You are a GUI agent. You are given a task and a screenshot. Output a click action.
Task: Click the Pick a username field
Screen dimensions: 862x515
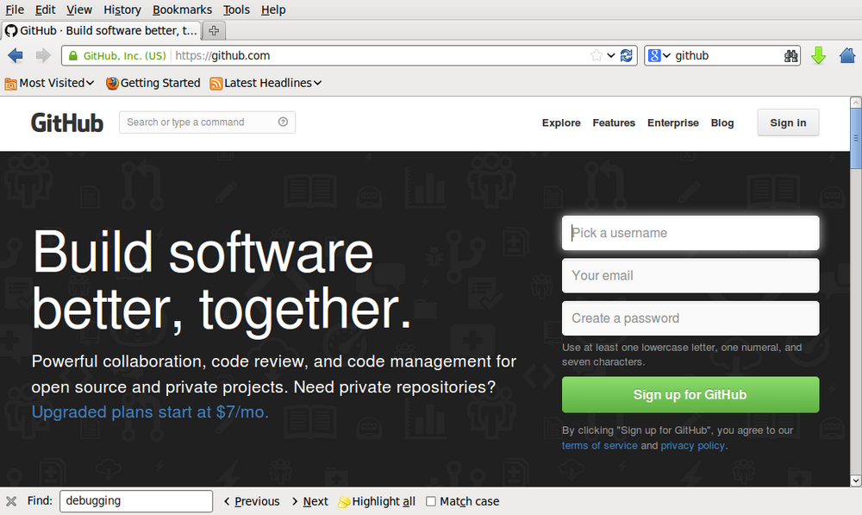coord(690,233)
